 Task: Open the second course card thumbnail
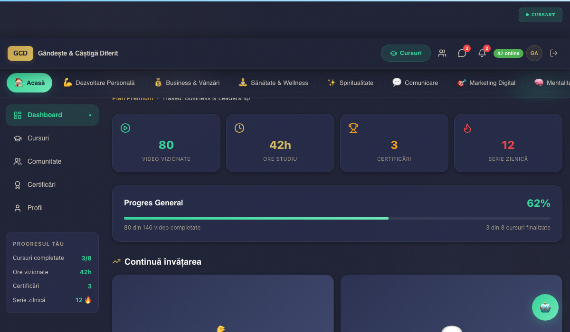(x=451, y=304)
